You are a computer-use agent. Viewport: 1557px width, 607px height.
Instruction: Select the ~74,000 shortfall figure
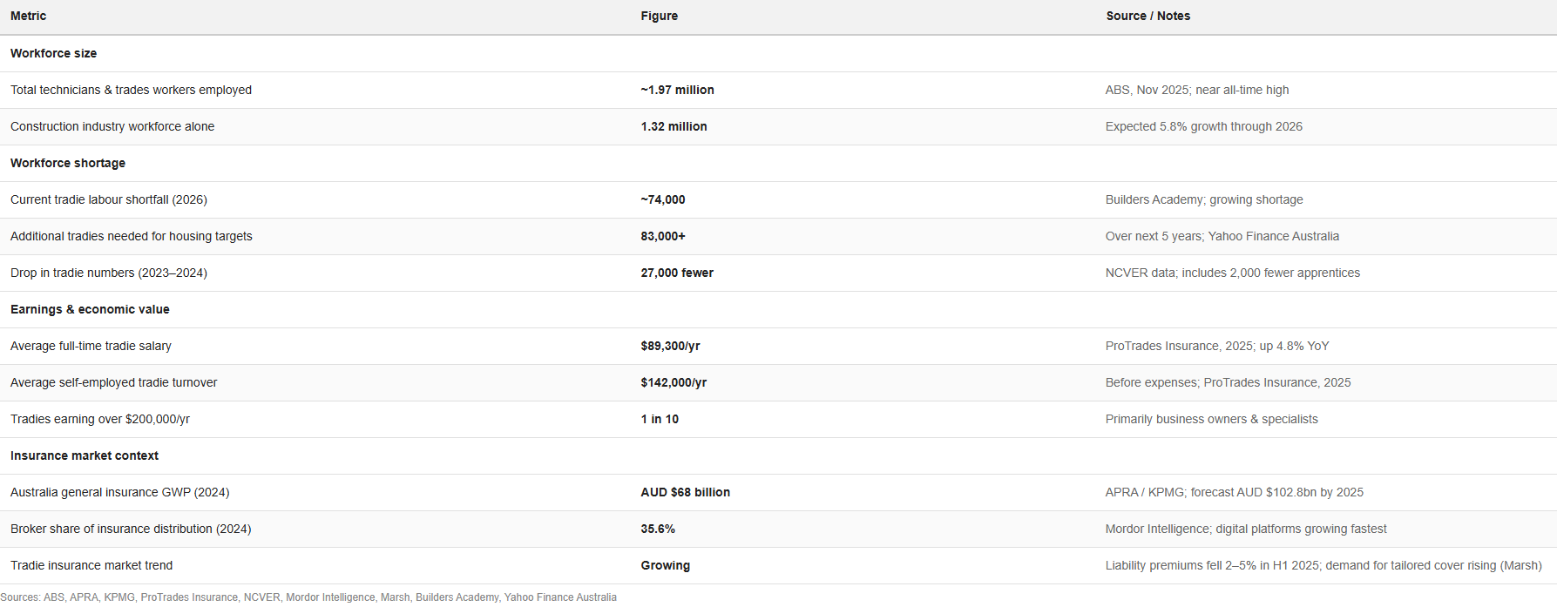click(x=663, y=199)
